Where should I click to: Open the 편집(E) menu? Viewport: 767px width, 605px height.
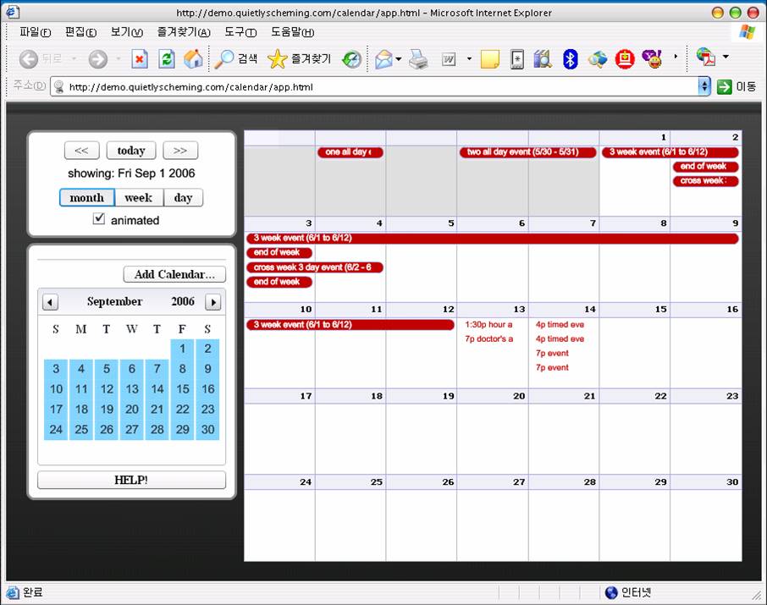tap(80, 32)
